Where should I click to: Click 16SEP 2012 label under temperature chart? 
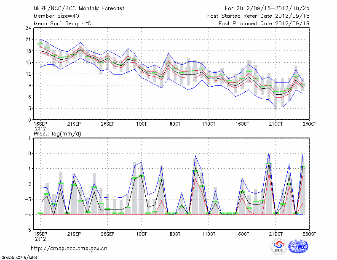point(40,126)
